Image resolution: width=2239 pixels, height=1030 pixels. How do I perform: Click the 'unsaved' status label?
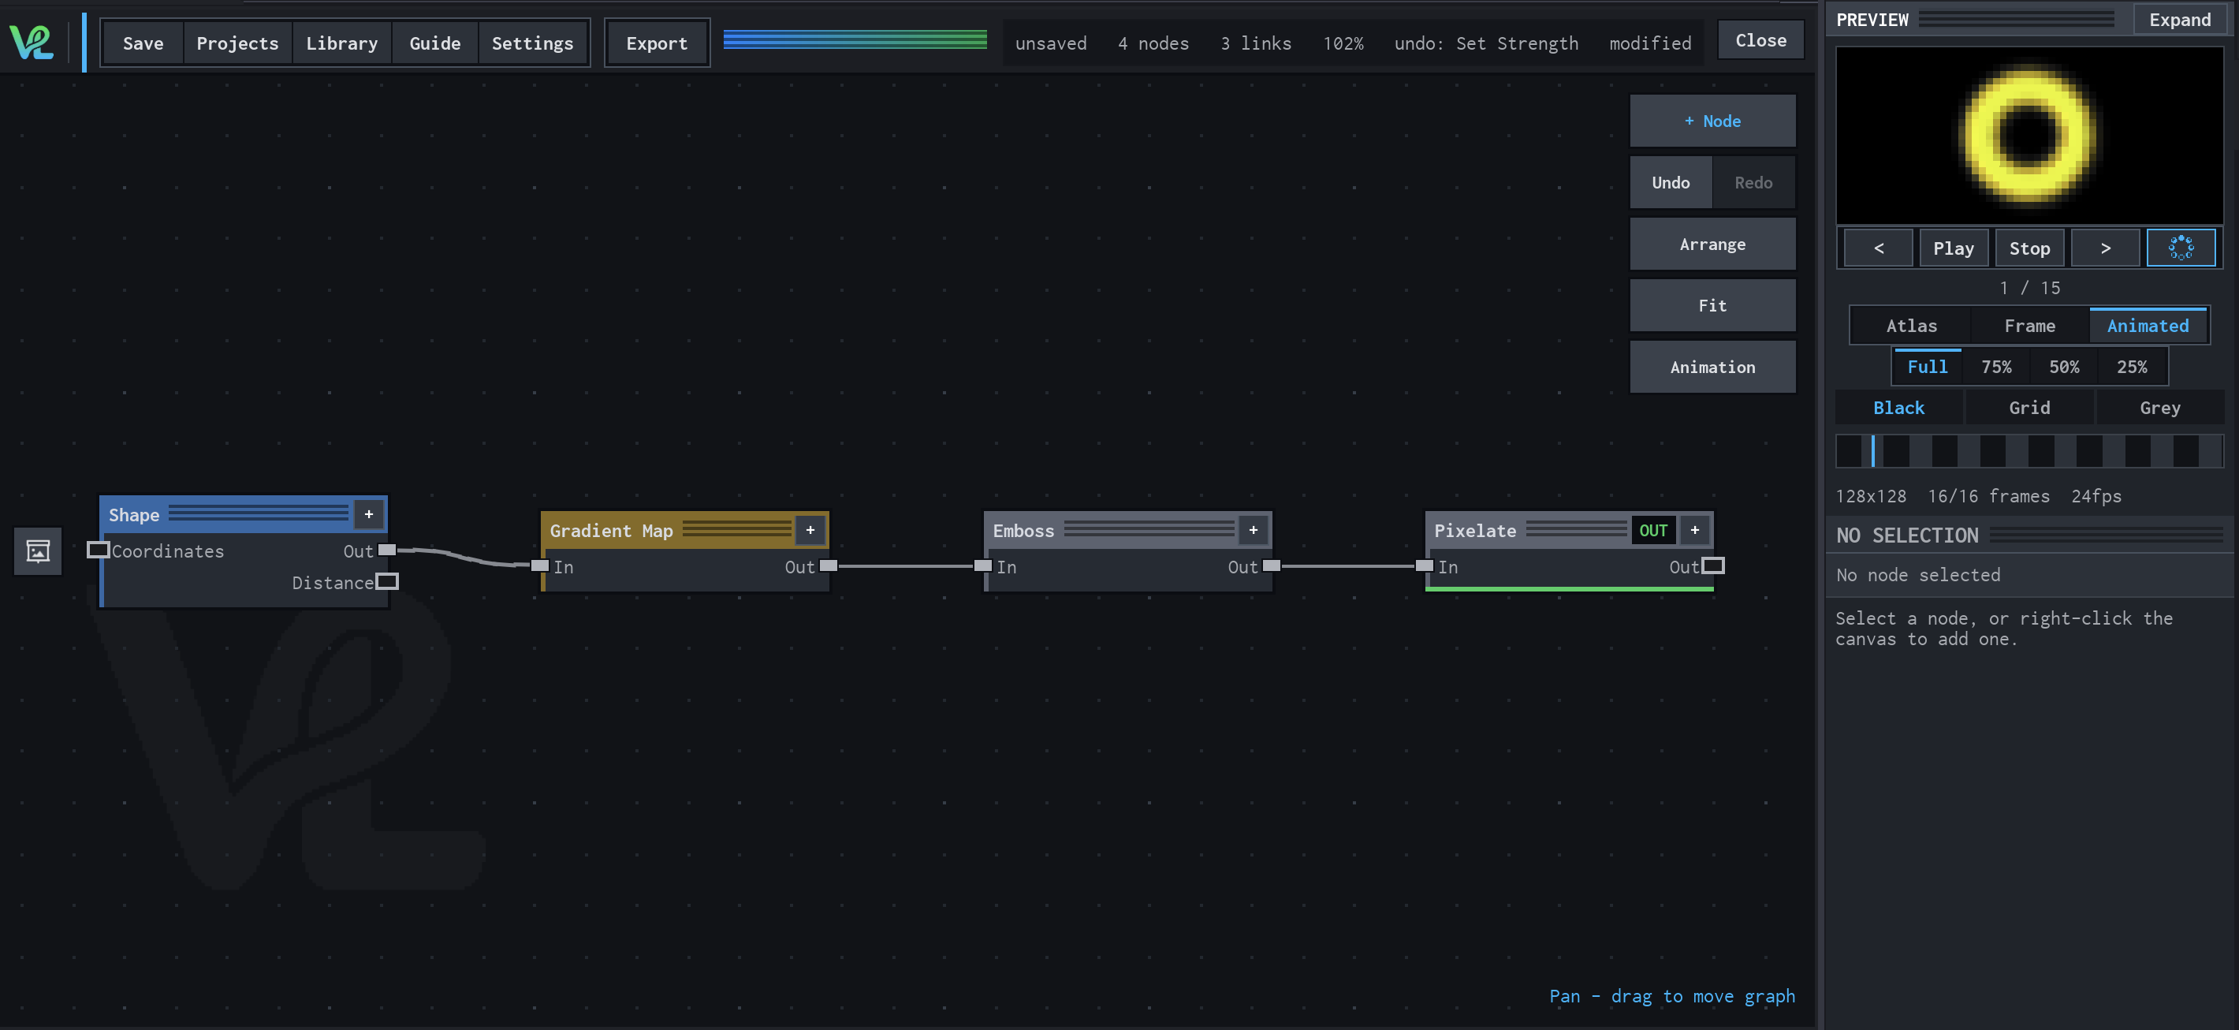1050,43
